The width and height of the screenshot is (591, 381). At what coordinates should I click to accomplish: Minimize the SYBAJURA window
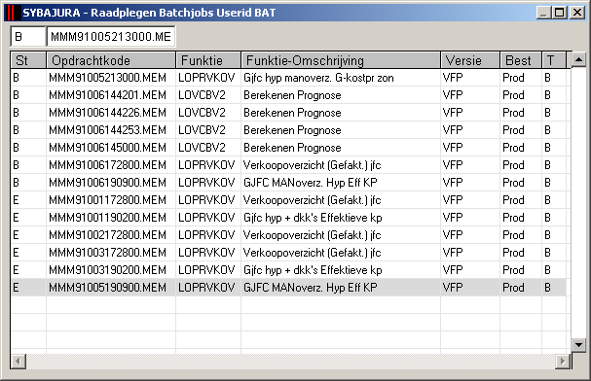(543, 13)
